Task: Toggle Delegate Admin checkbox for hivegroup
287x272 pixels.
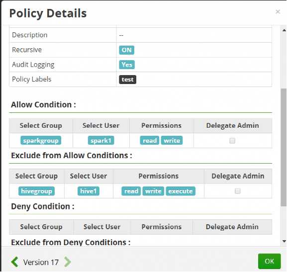Action: pyautogui.click(x=238, y=191)
